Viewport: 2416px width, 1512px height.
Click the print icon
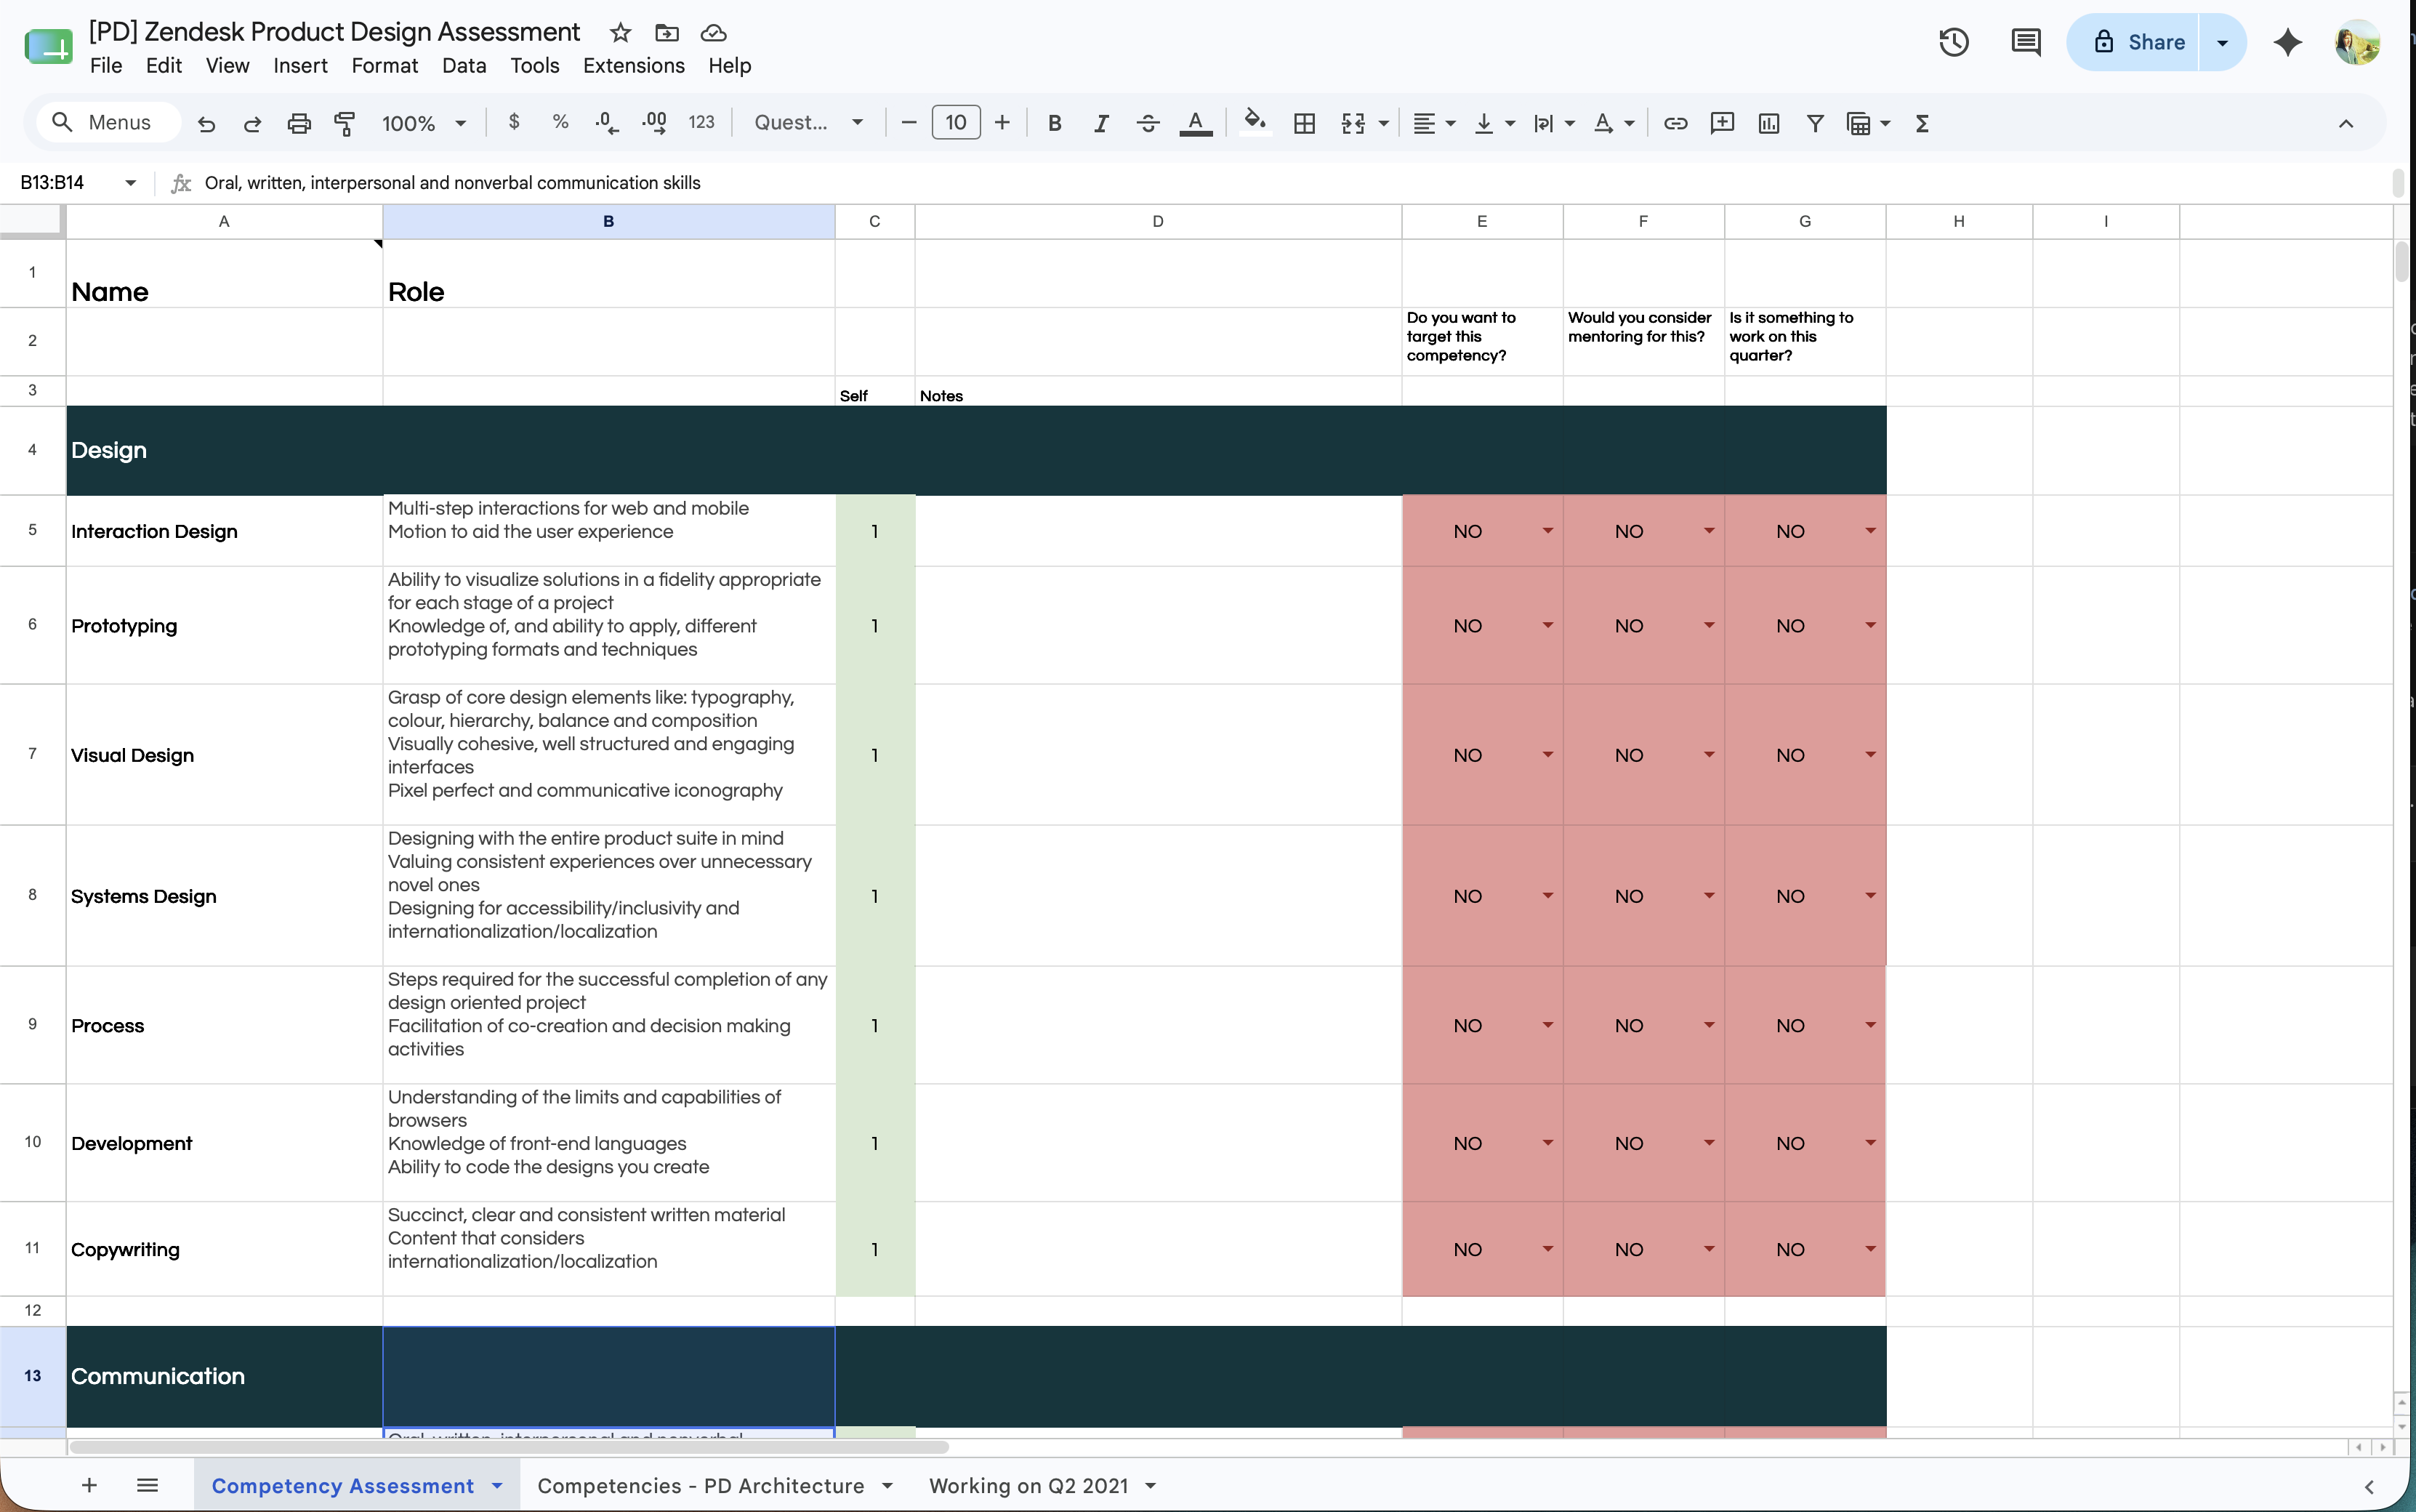tap(299, 123)
